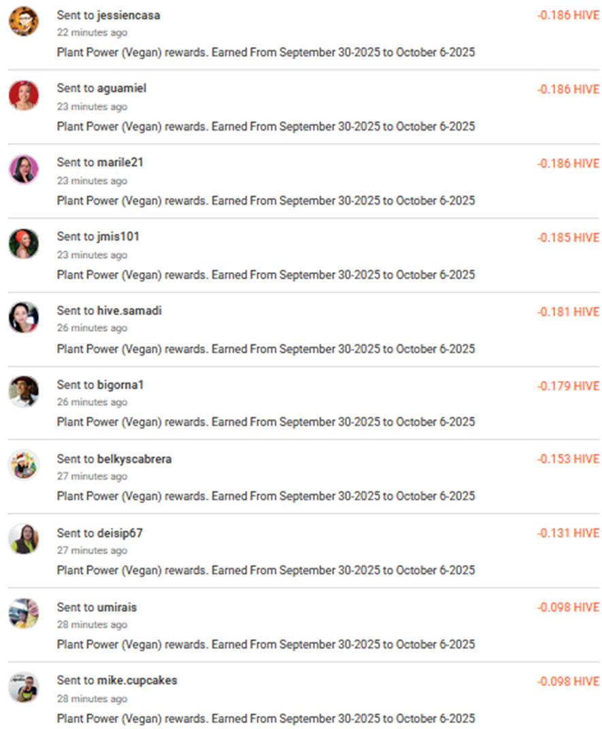Select the -0.186 HIVE amount for jessiencasa
The height and width of the screenshot is (729, 602).
pyautogui.click(x=570, y=15)
